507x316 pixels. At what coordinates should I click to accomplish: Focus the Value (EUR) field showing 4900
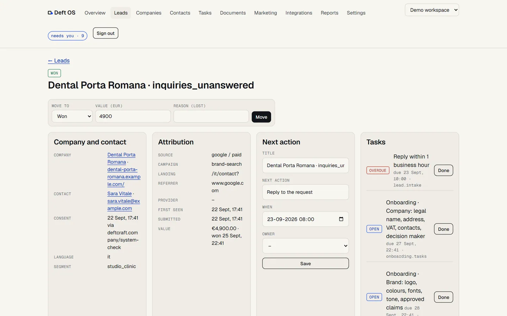pos(133,116)
